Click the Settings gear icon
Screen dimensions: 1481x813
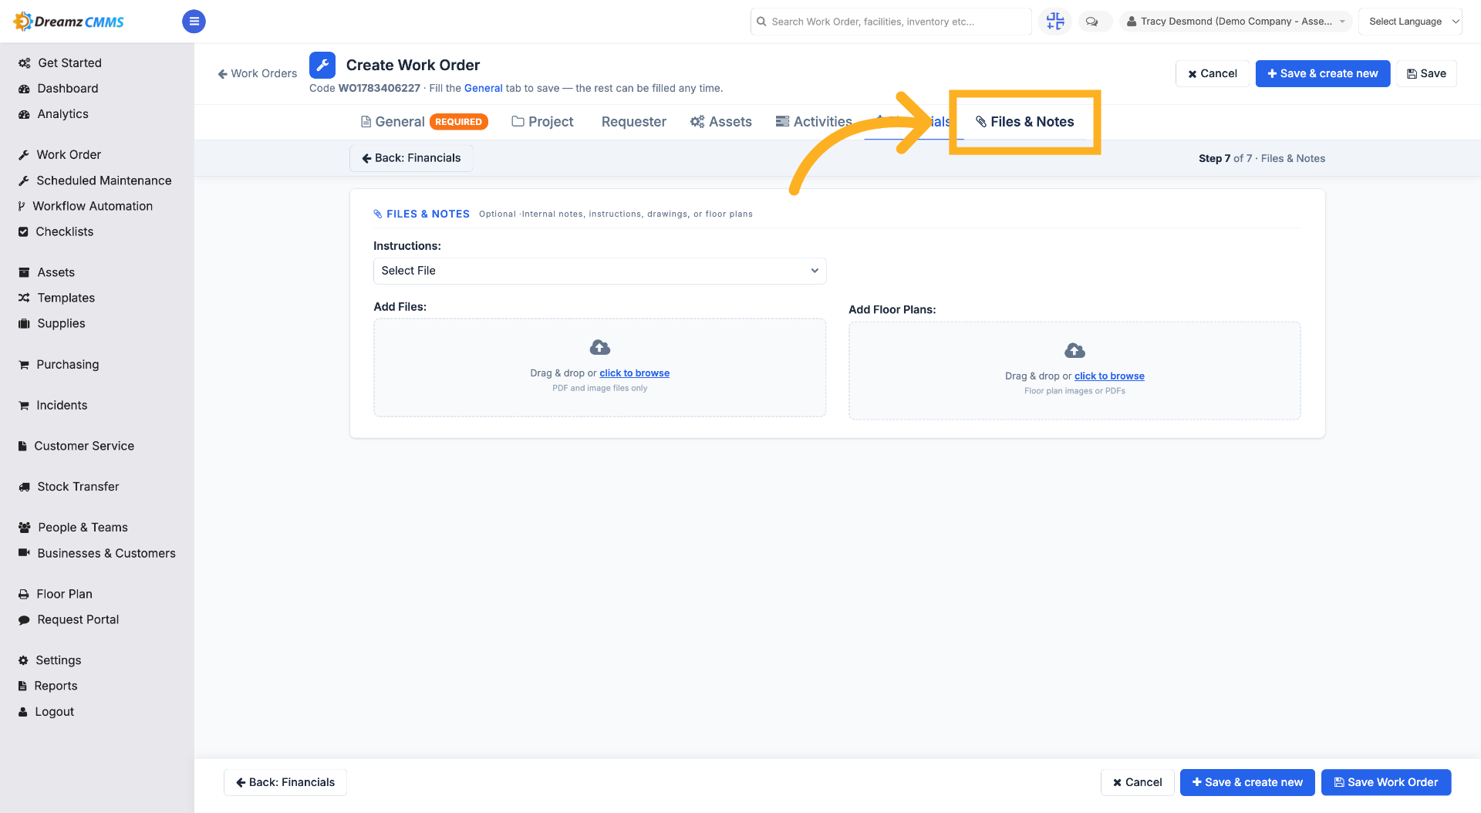[x=23, y=660]
